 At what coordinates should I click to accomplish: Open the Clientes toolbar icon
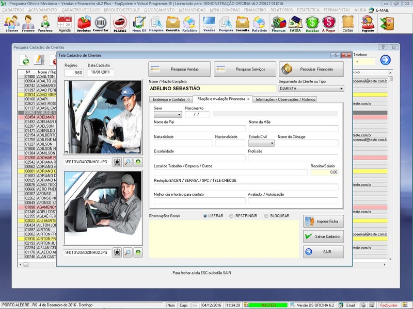tap(11, 23)
